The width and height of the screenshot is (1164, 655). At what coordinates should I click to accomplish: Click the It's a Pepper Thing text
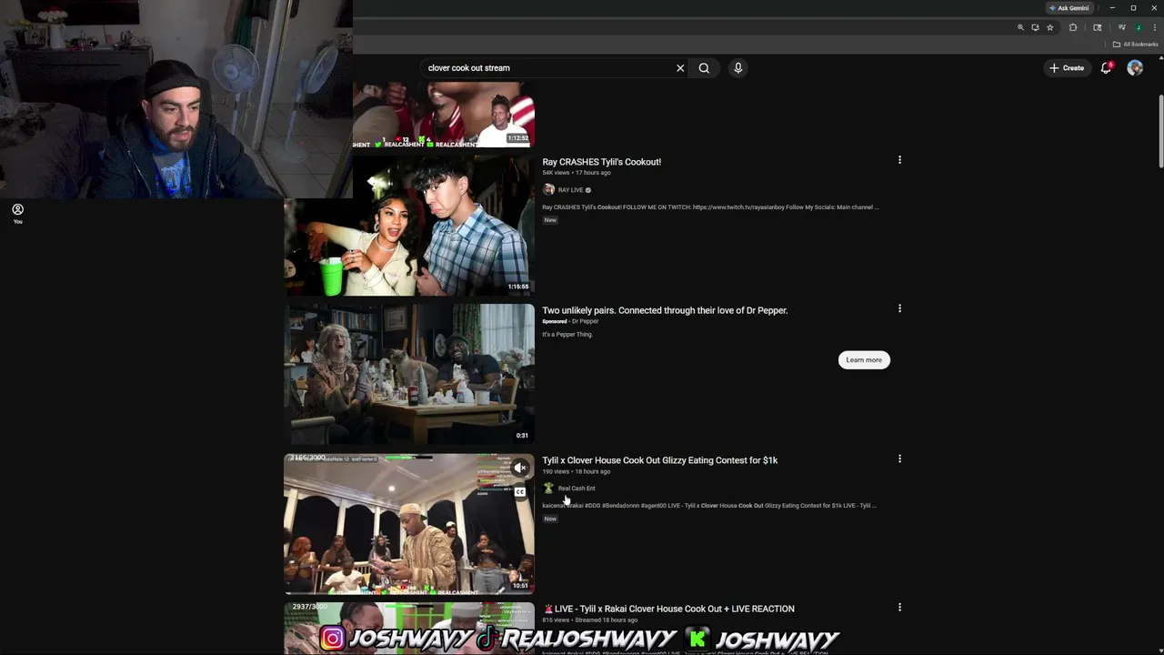point(567,335)
